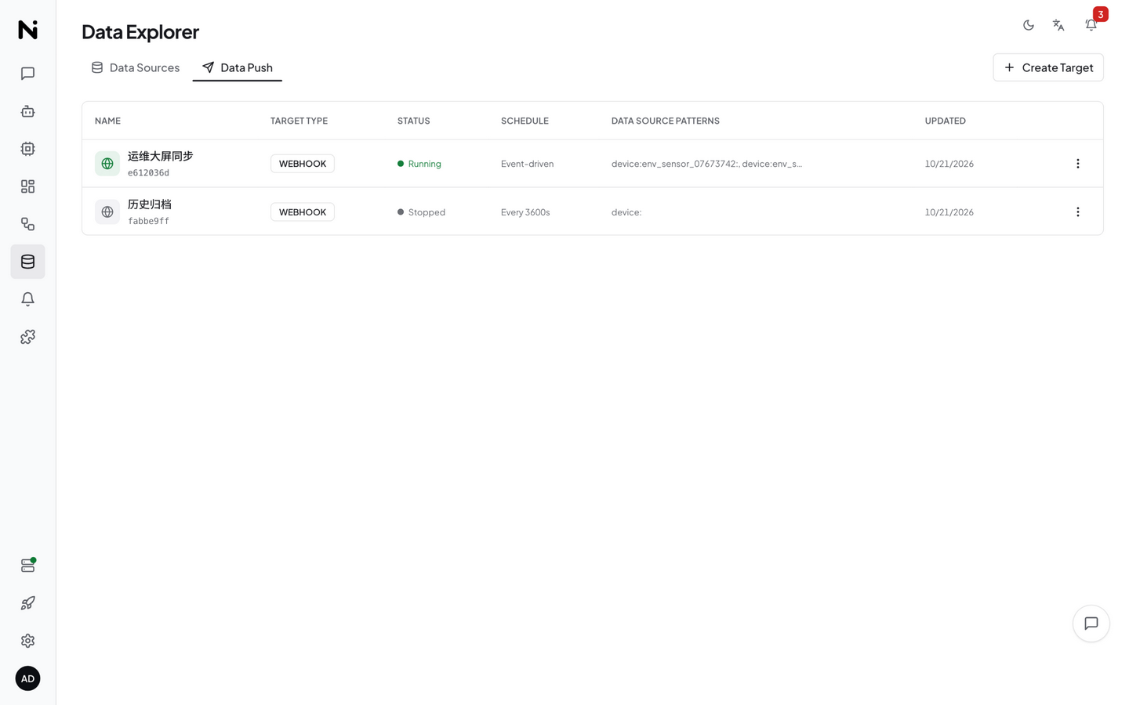1129x705 pixels.
Task: Open the server status icon with the green dot
Action: (x=27, y=566)
